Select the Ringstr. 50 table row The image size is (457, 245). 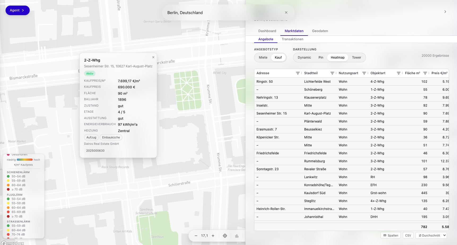click(x=351, y=82)
